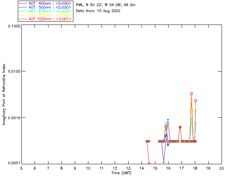Image resolution: width=228 pixels, height=182 pixels.
Task: Click the rightmost red square marker near 18
Action: (196, 101)
